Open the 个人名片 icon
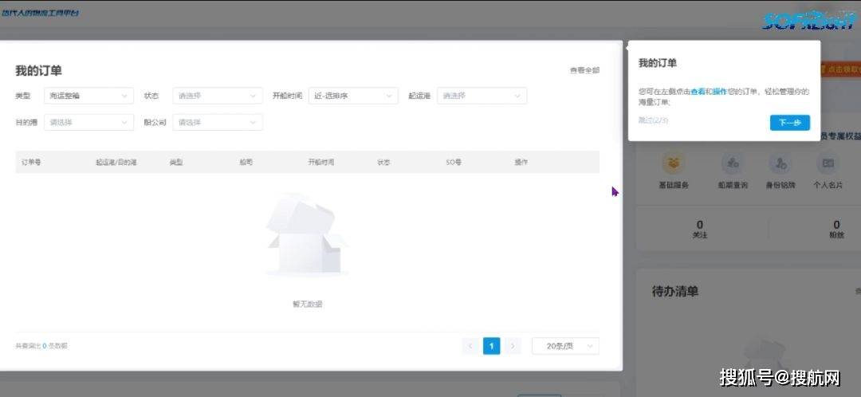The width and height of the screenshot is (861, 397). [x=828, y=164]
